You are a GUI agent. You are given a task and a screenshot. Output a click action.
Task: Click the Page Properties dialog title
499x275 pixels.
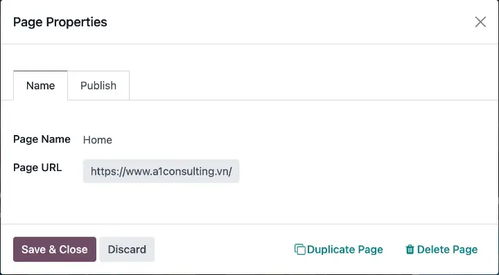coord(60,22)
